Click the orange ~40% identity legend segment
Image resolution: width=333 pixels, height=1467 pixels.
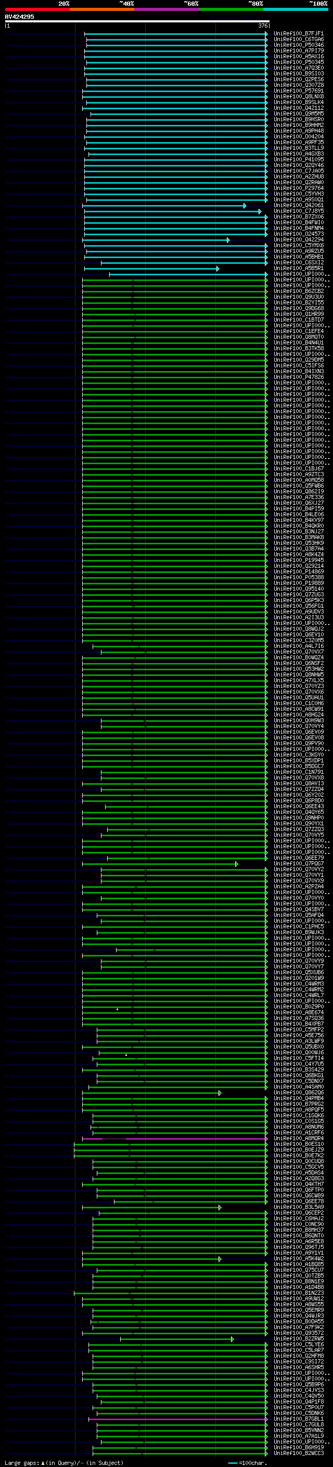click(102, 9)
